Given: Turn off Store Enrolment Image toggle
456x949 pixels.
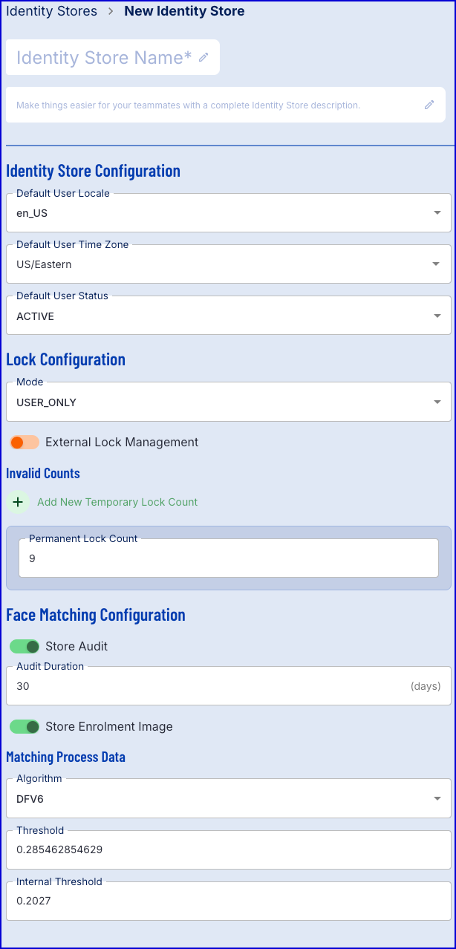Looking at the screenshot, I should pyautogui.click(x=25, y=727).
